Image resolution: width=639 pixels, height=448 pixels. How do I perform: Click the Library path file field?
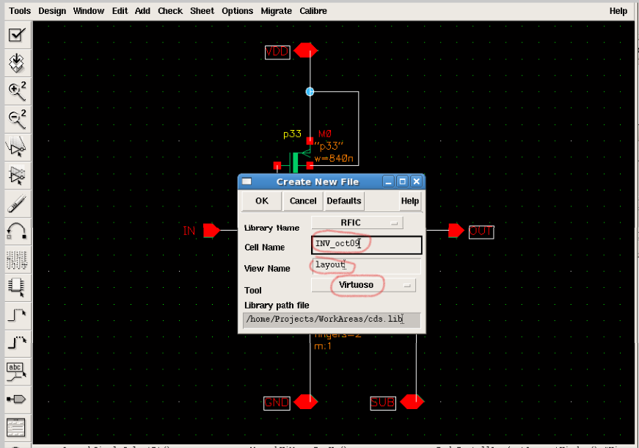coord(332,320)
